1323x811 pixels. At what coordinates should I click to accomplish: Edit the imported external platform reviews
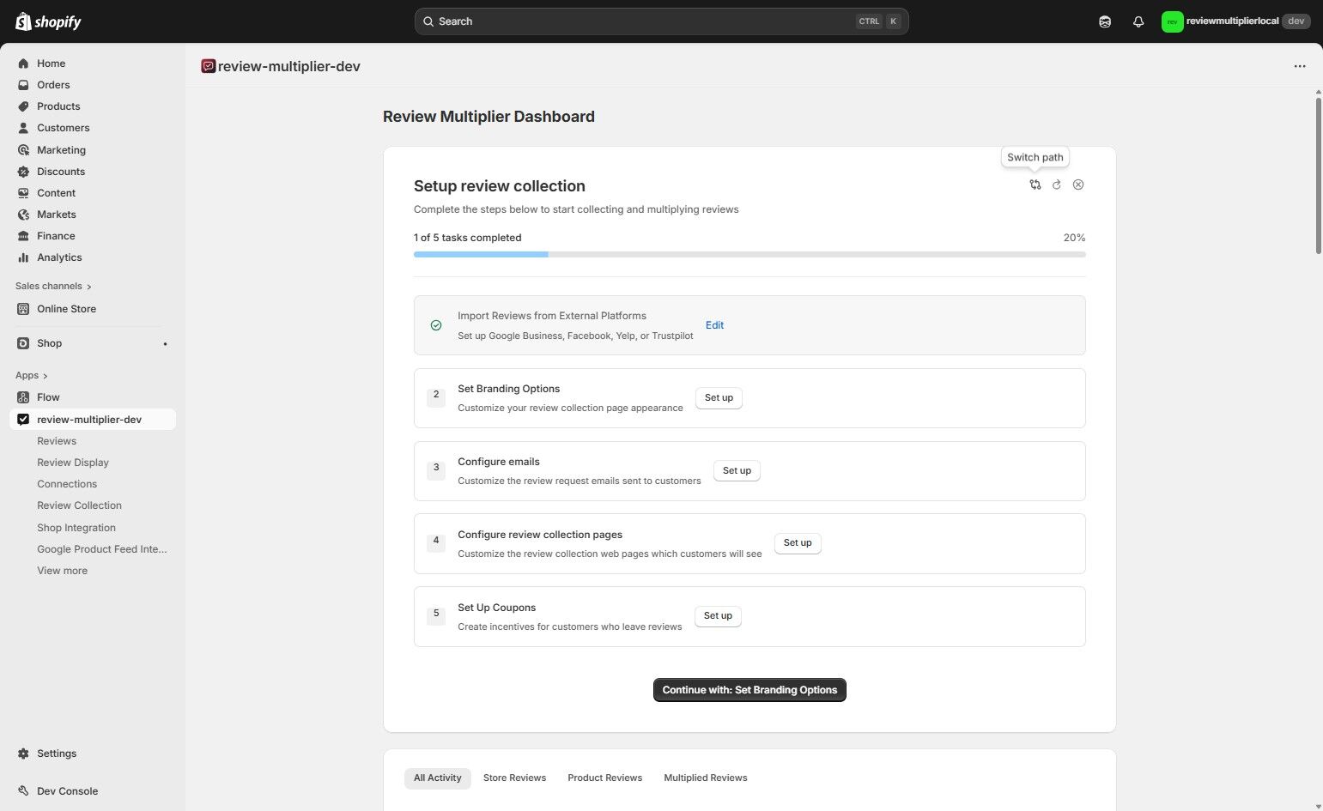tap(714, 325)
